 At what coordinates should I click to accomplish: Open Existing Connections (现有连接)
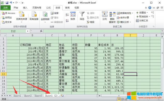(x=34, y=16)
